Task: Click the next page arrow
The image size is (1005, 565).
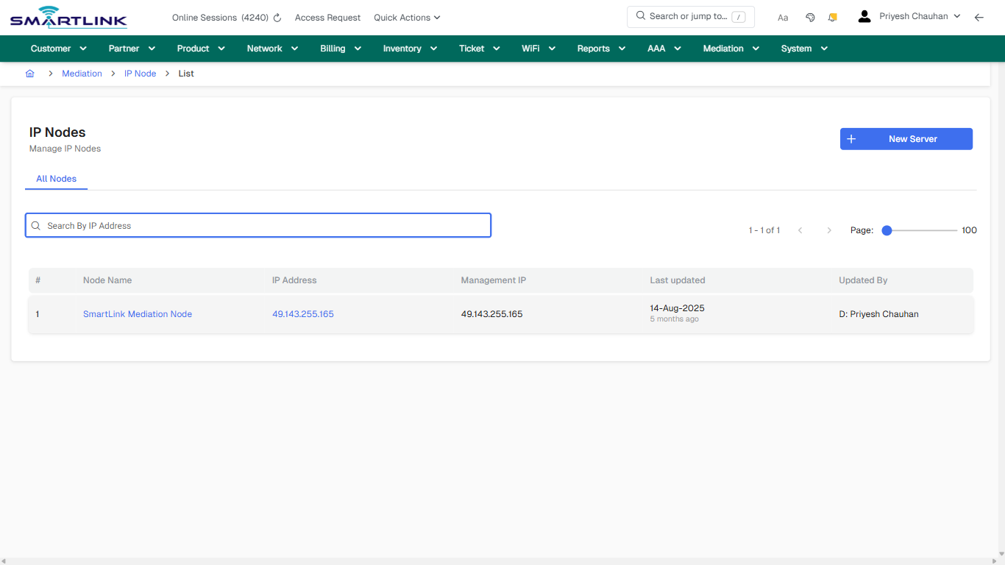Action: point(829,230)
